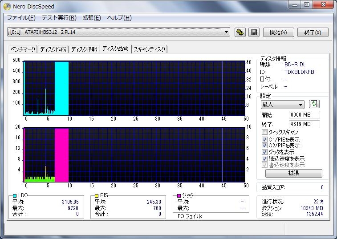
Task: Click the LDC average value 3105.85
Action: (x=70, y=202)
